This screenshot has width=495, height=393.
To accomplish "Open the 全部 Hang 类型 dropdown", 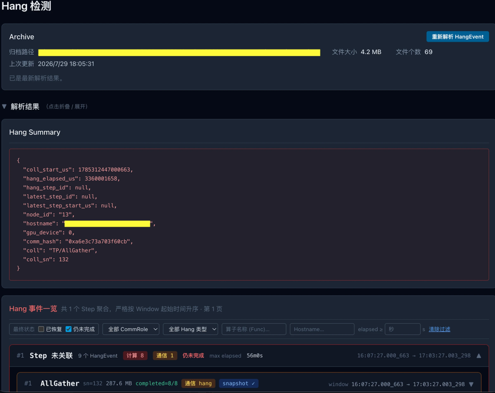I will tap(190, 329).
